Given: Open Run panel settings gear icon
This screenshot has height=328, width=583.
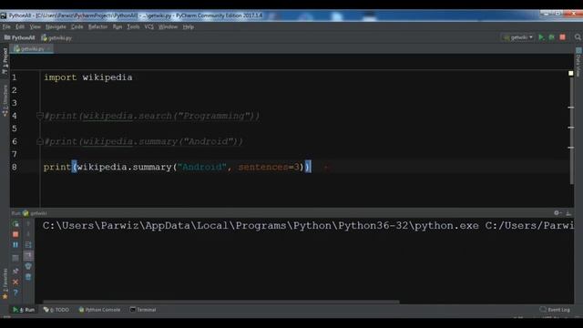Looking at the screenshot, I should point(557,213).
